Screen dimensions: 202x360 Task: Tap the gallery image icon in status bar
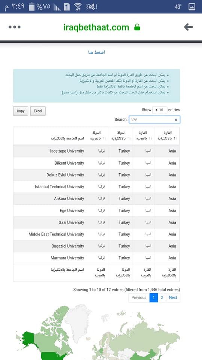coord(192,7)
